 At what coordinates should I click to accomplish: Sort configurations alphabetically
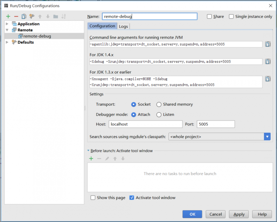click(63, 16)
